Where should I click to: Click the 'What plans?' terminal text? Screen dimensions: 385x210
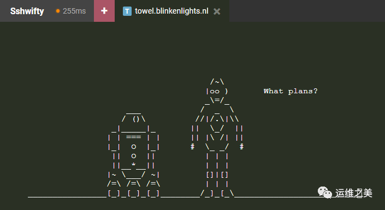[291, 91]
